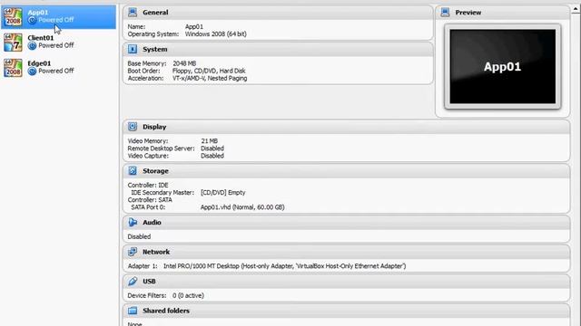Screen dimensions: 581x326
Task: Open the USB settings heading
Action: pyautogui.click(x=149, y=282)
